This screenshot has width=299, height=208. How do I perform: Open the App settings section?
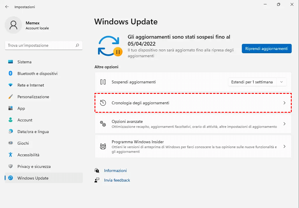pyautogui.click(x=21, y=108)
